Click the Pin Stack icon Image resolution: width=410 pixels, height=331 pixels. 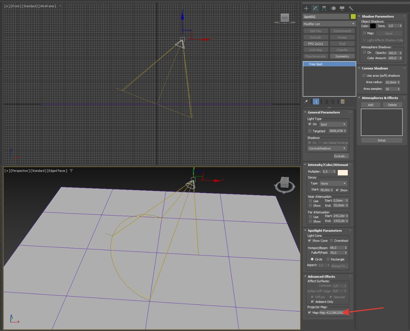306,102
